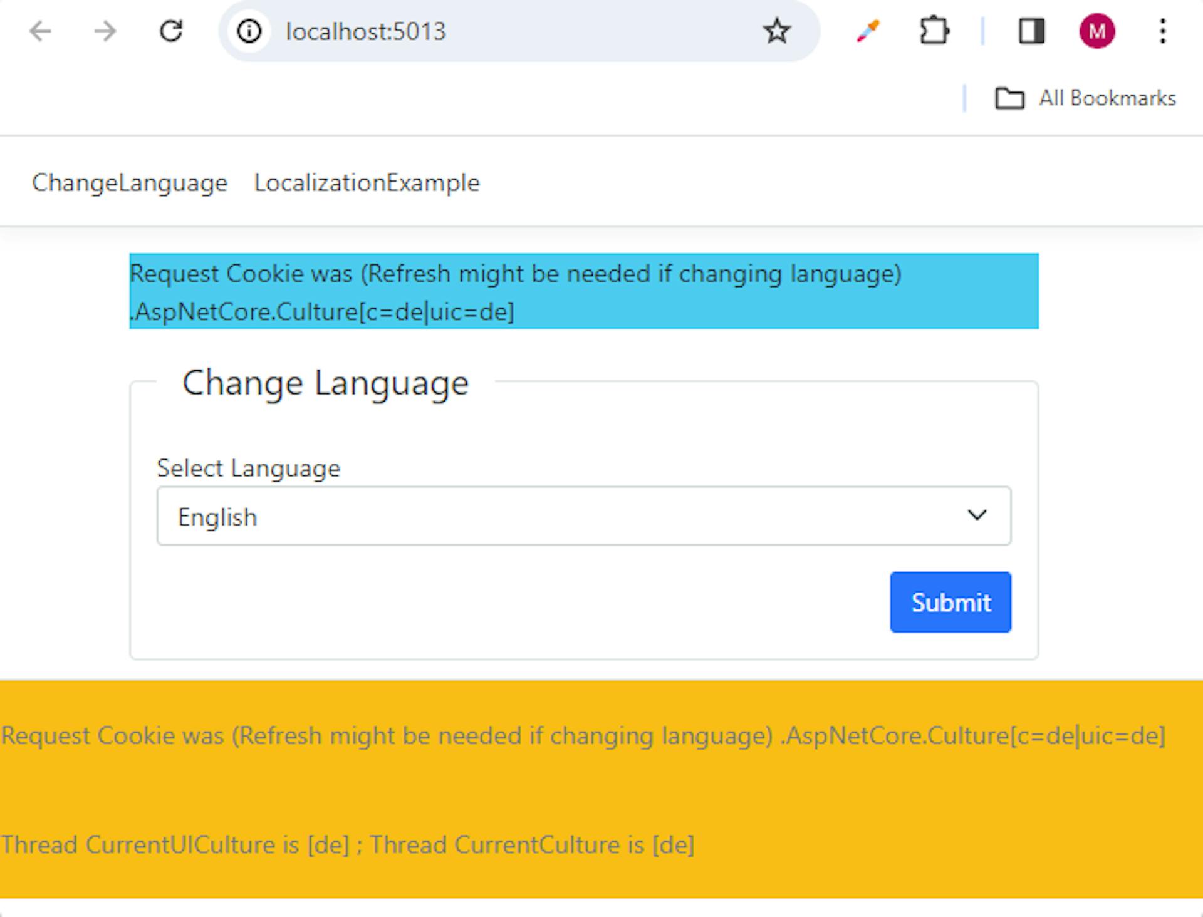
Task: Open the color eyedropper extension icon
Action: [x=868, y=31]
